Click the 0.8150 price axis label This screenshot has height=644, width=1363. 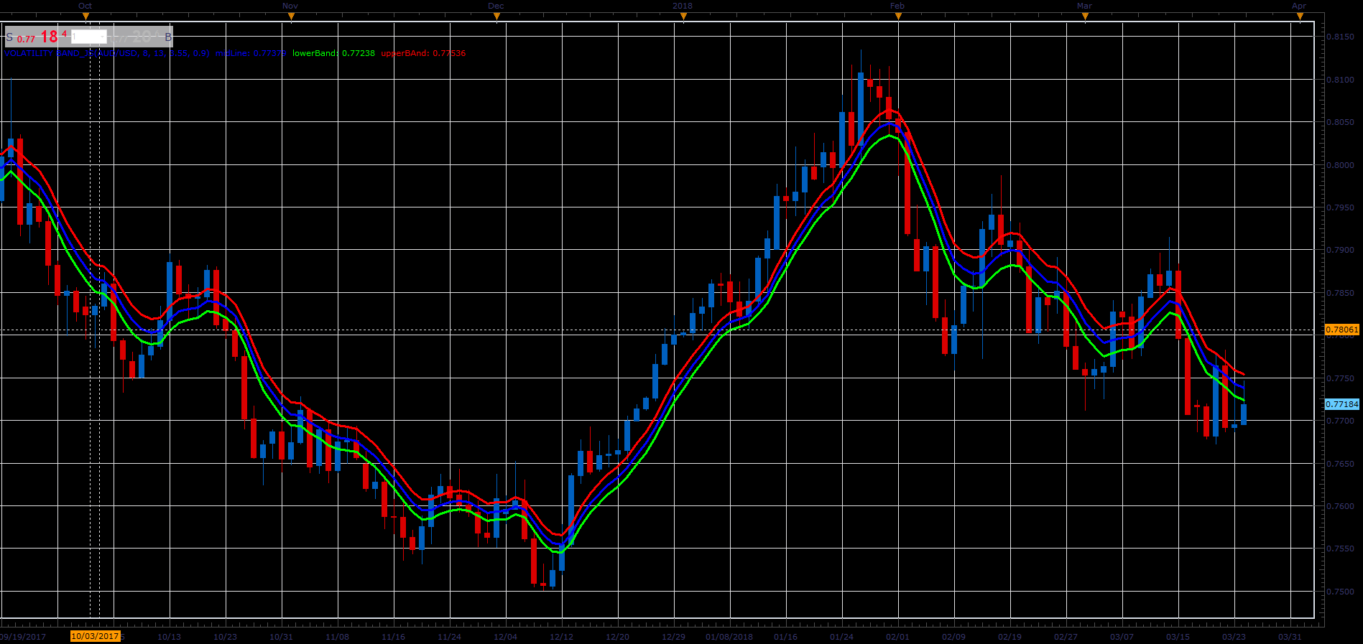pyautogui.click(x=1340, y=37)
